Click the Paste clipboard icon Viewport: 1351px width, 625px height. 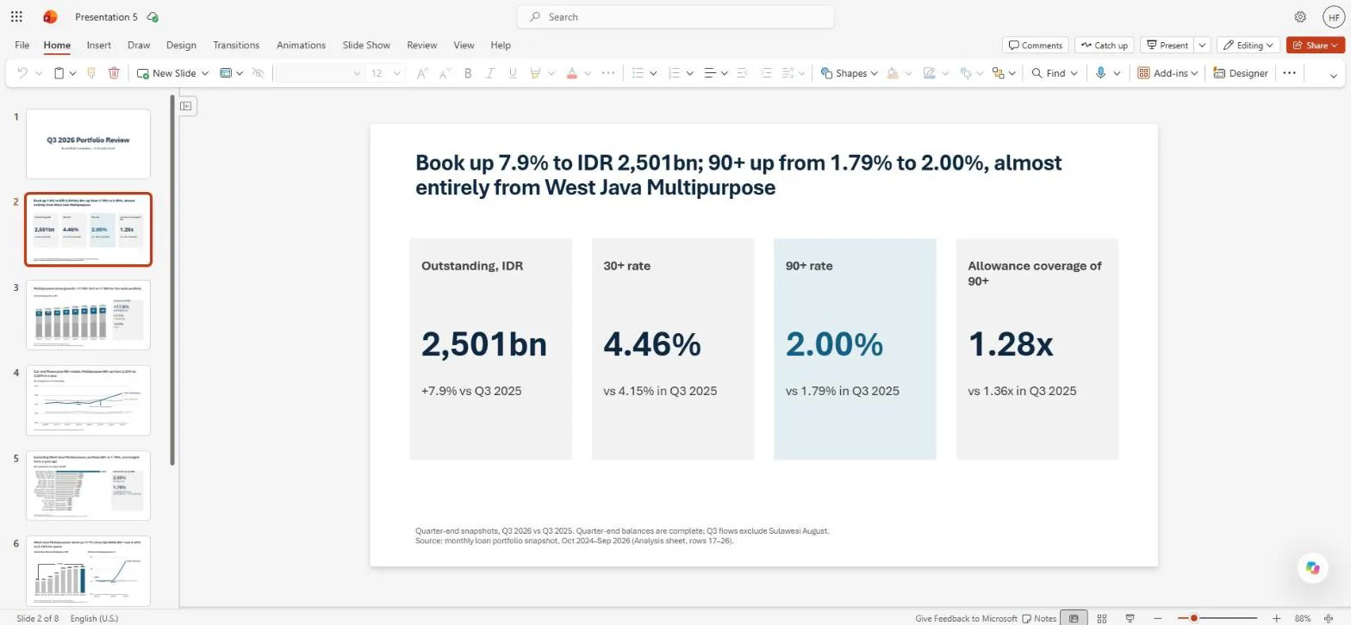click(59, 73)
